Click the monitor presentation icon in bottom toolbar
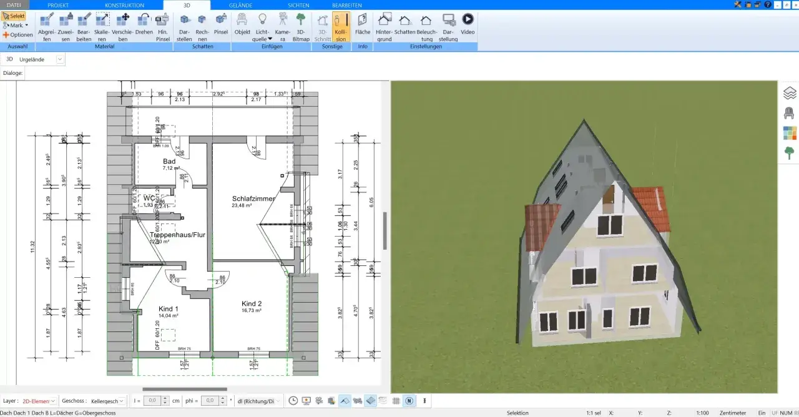This screenshot has width=799, height=417. (306, 401)
